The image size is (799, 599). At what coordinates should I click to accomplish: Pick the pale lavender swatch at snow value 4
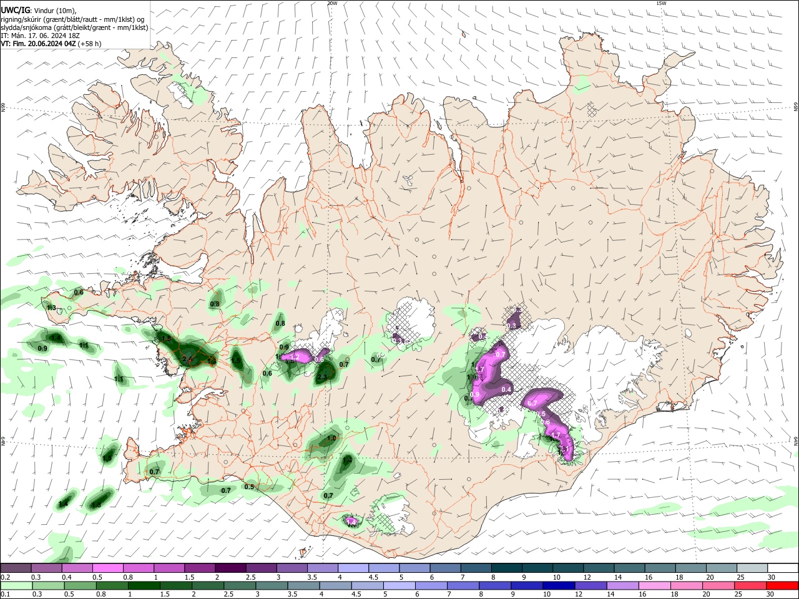tap(353, 568)
